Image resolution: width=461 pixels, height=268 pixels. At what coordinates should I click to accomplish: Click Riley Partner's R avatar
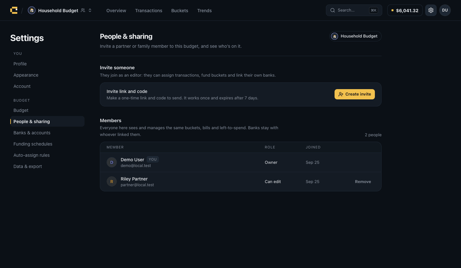[112, 181]
